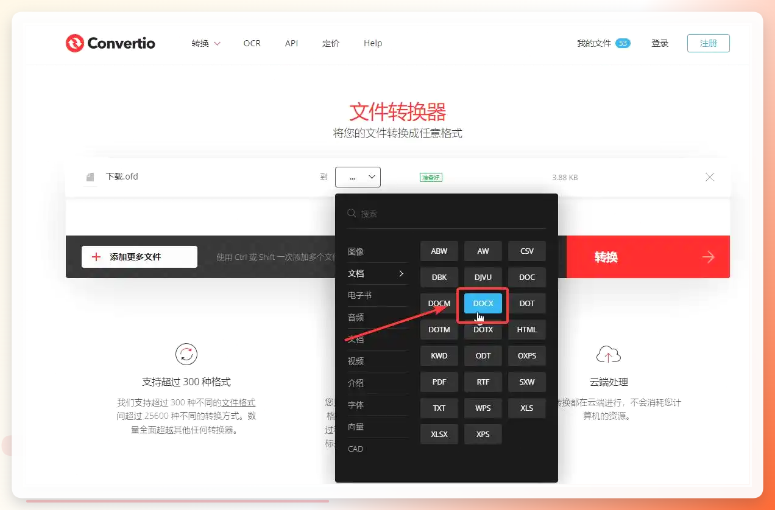Screen dimensions: 775x510
Task: Select the 文档 category
Action: point(377,273)
